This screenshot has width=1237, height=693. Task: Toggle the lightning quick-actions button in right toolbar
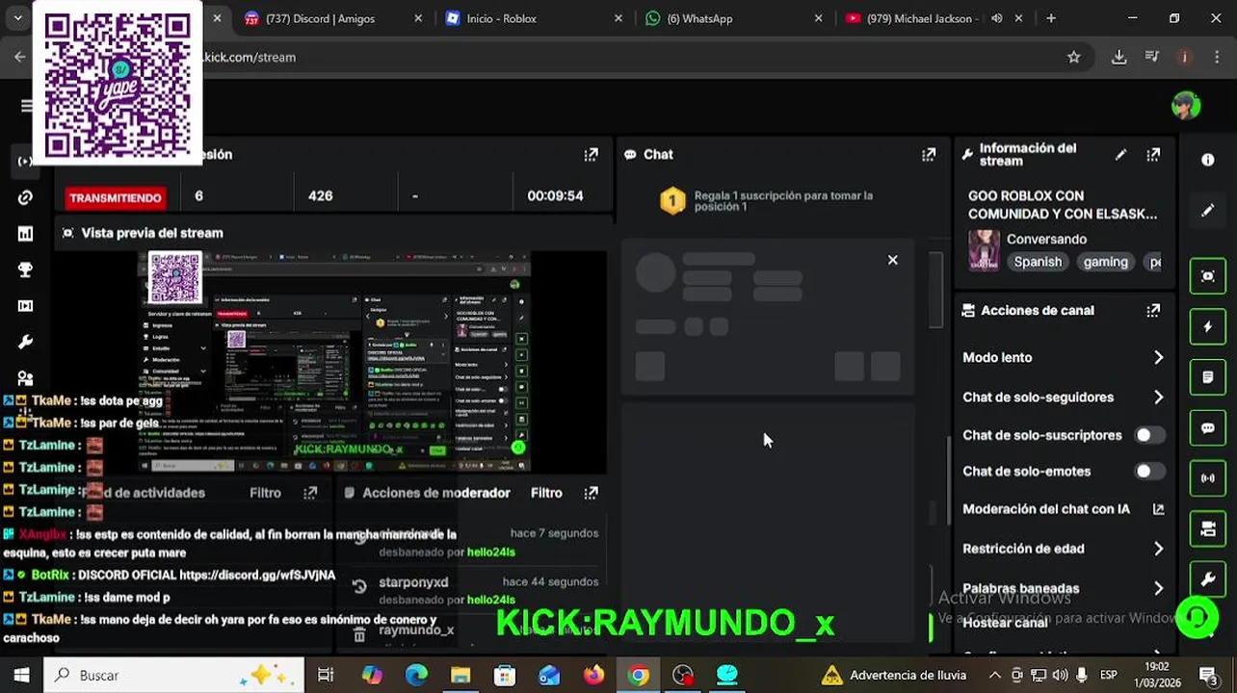point(1208,327)
